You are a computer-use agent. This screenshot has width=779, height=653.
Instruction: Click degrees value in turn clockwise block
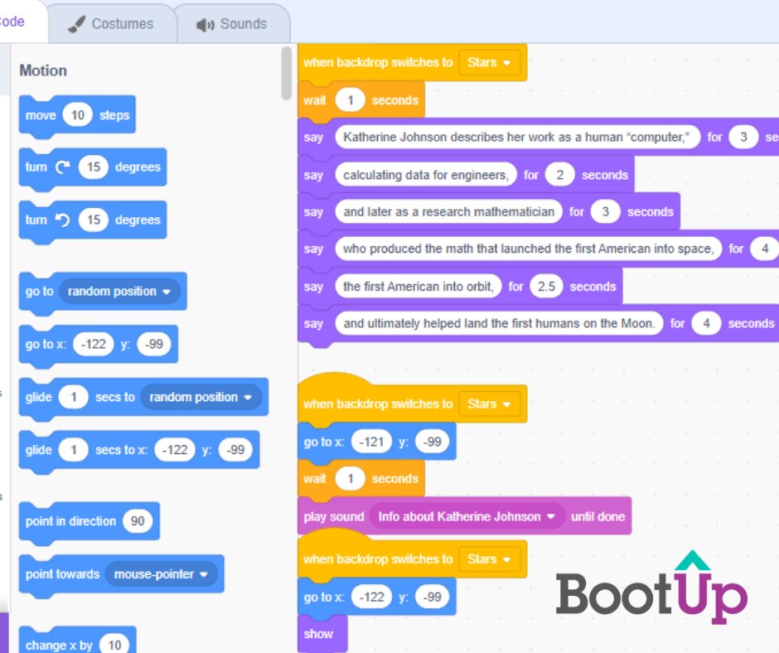[x=94, y=167]
